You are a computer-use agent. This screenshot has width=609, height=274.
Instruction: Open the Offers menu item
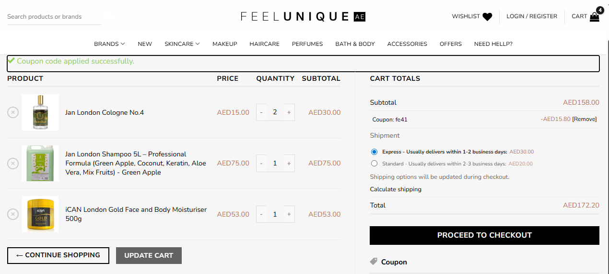(x=451, y=44)
